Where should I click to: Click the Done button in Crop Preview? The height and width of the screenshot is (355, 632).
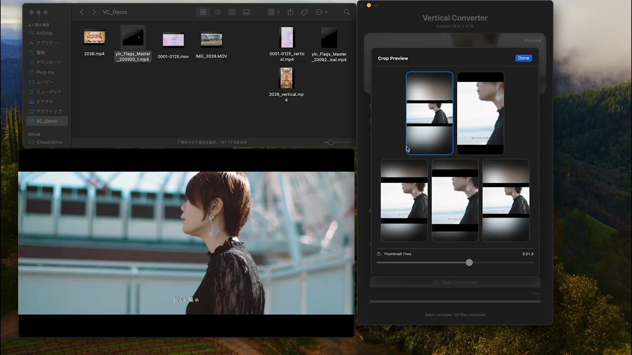(x=523, y=58)
